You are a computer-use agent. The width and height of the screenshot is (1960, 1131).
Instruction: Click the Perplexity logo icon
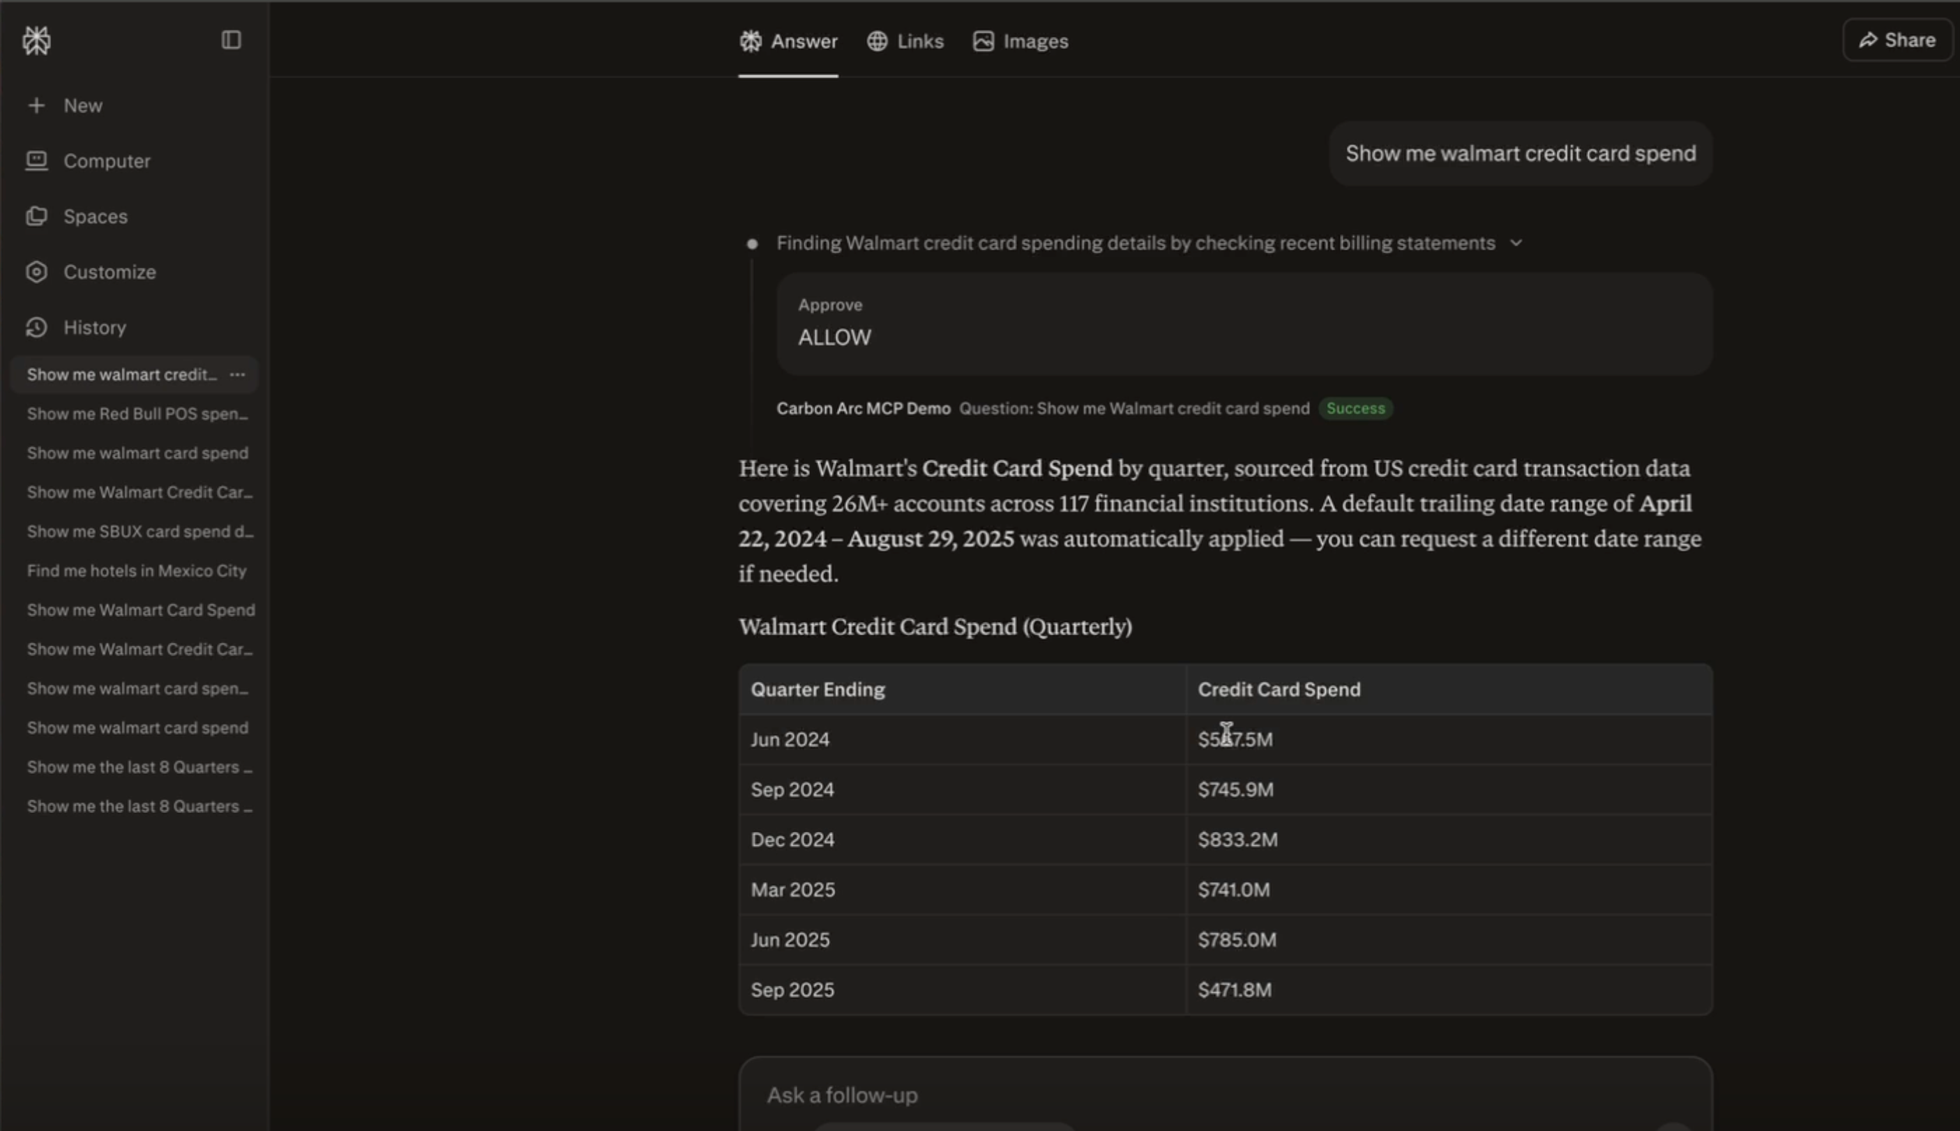36,40
